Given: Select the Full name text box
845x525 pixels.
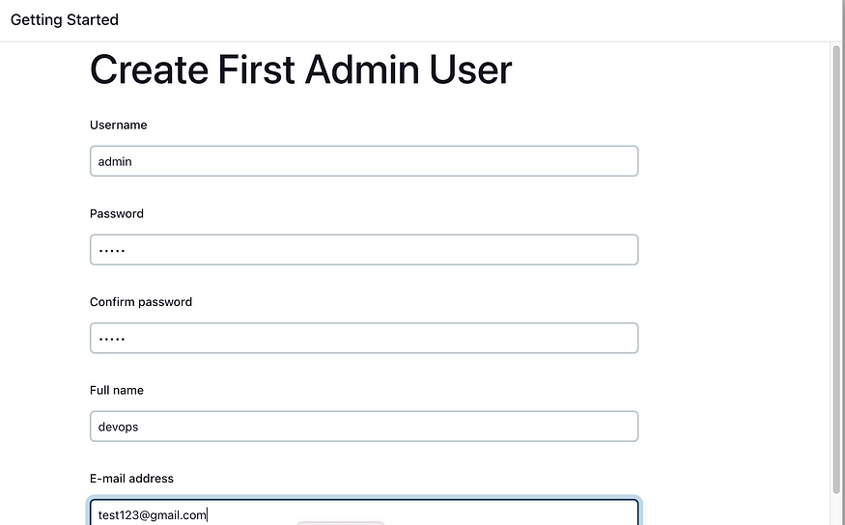Looking at the screenshot, I should 364,427.
